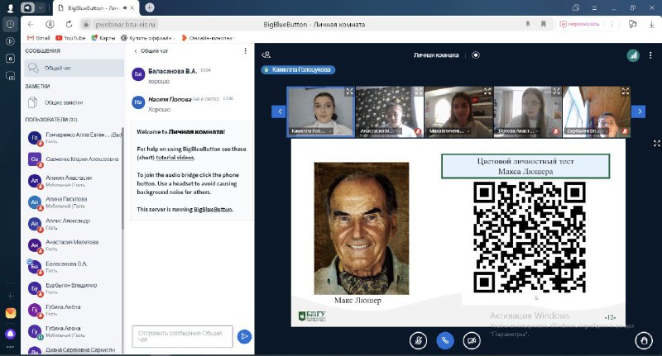Reload the page
The width and height of the screenshot is (662, 356).
coord(69,25)
